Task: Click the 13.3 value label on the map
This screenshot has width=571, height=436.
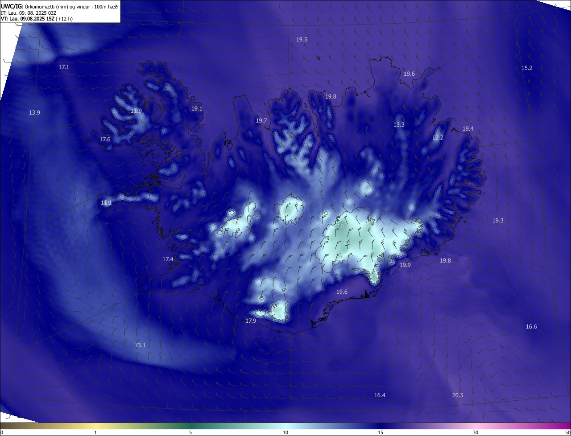Action: point(399,125)
